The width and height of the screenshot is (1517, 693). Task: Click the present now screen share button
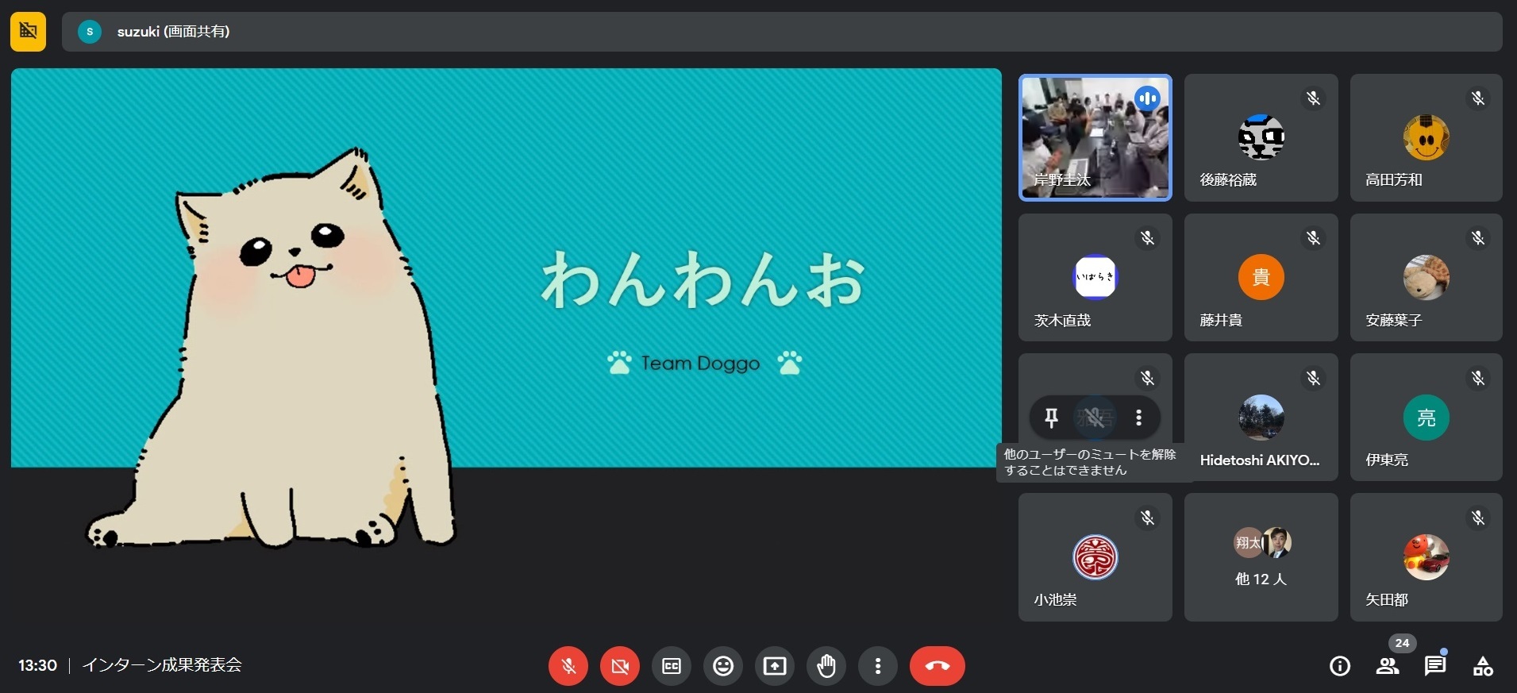[775, 666]
